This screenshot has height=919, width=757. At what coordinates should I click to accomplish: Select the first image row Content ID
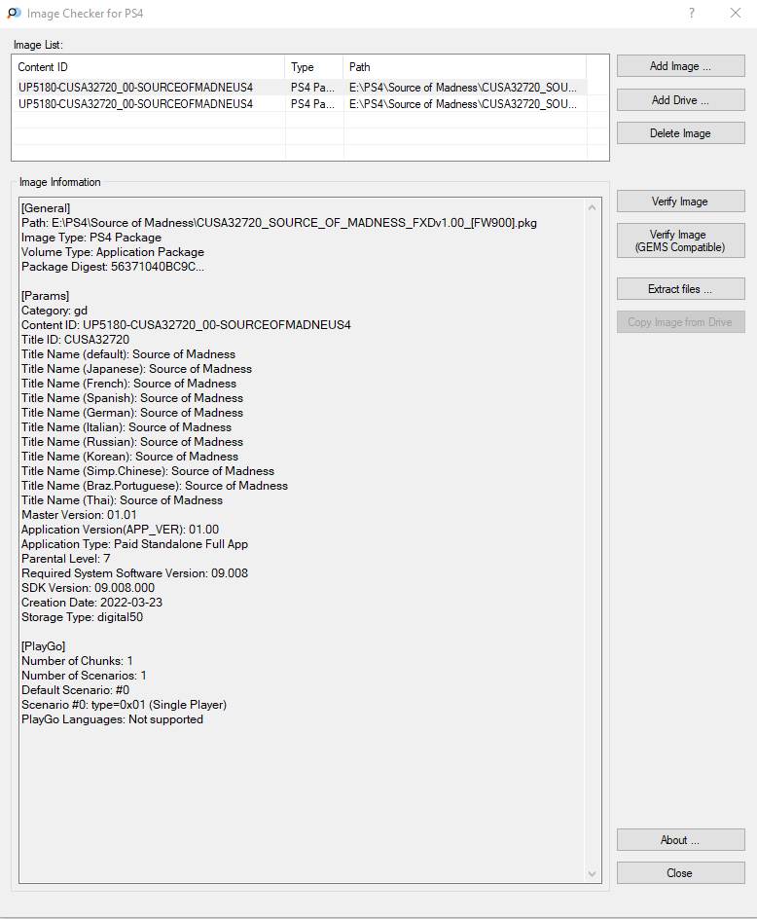pos(135,88)
